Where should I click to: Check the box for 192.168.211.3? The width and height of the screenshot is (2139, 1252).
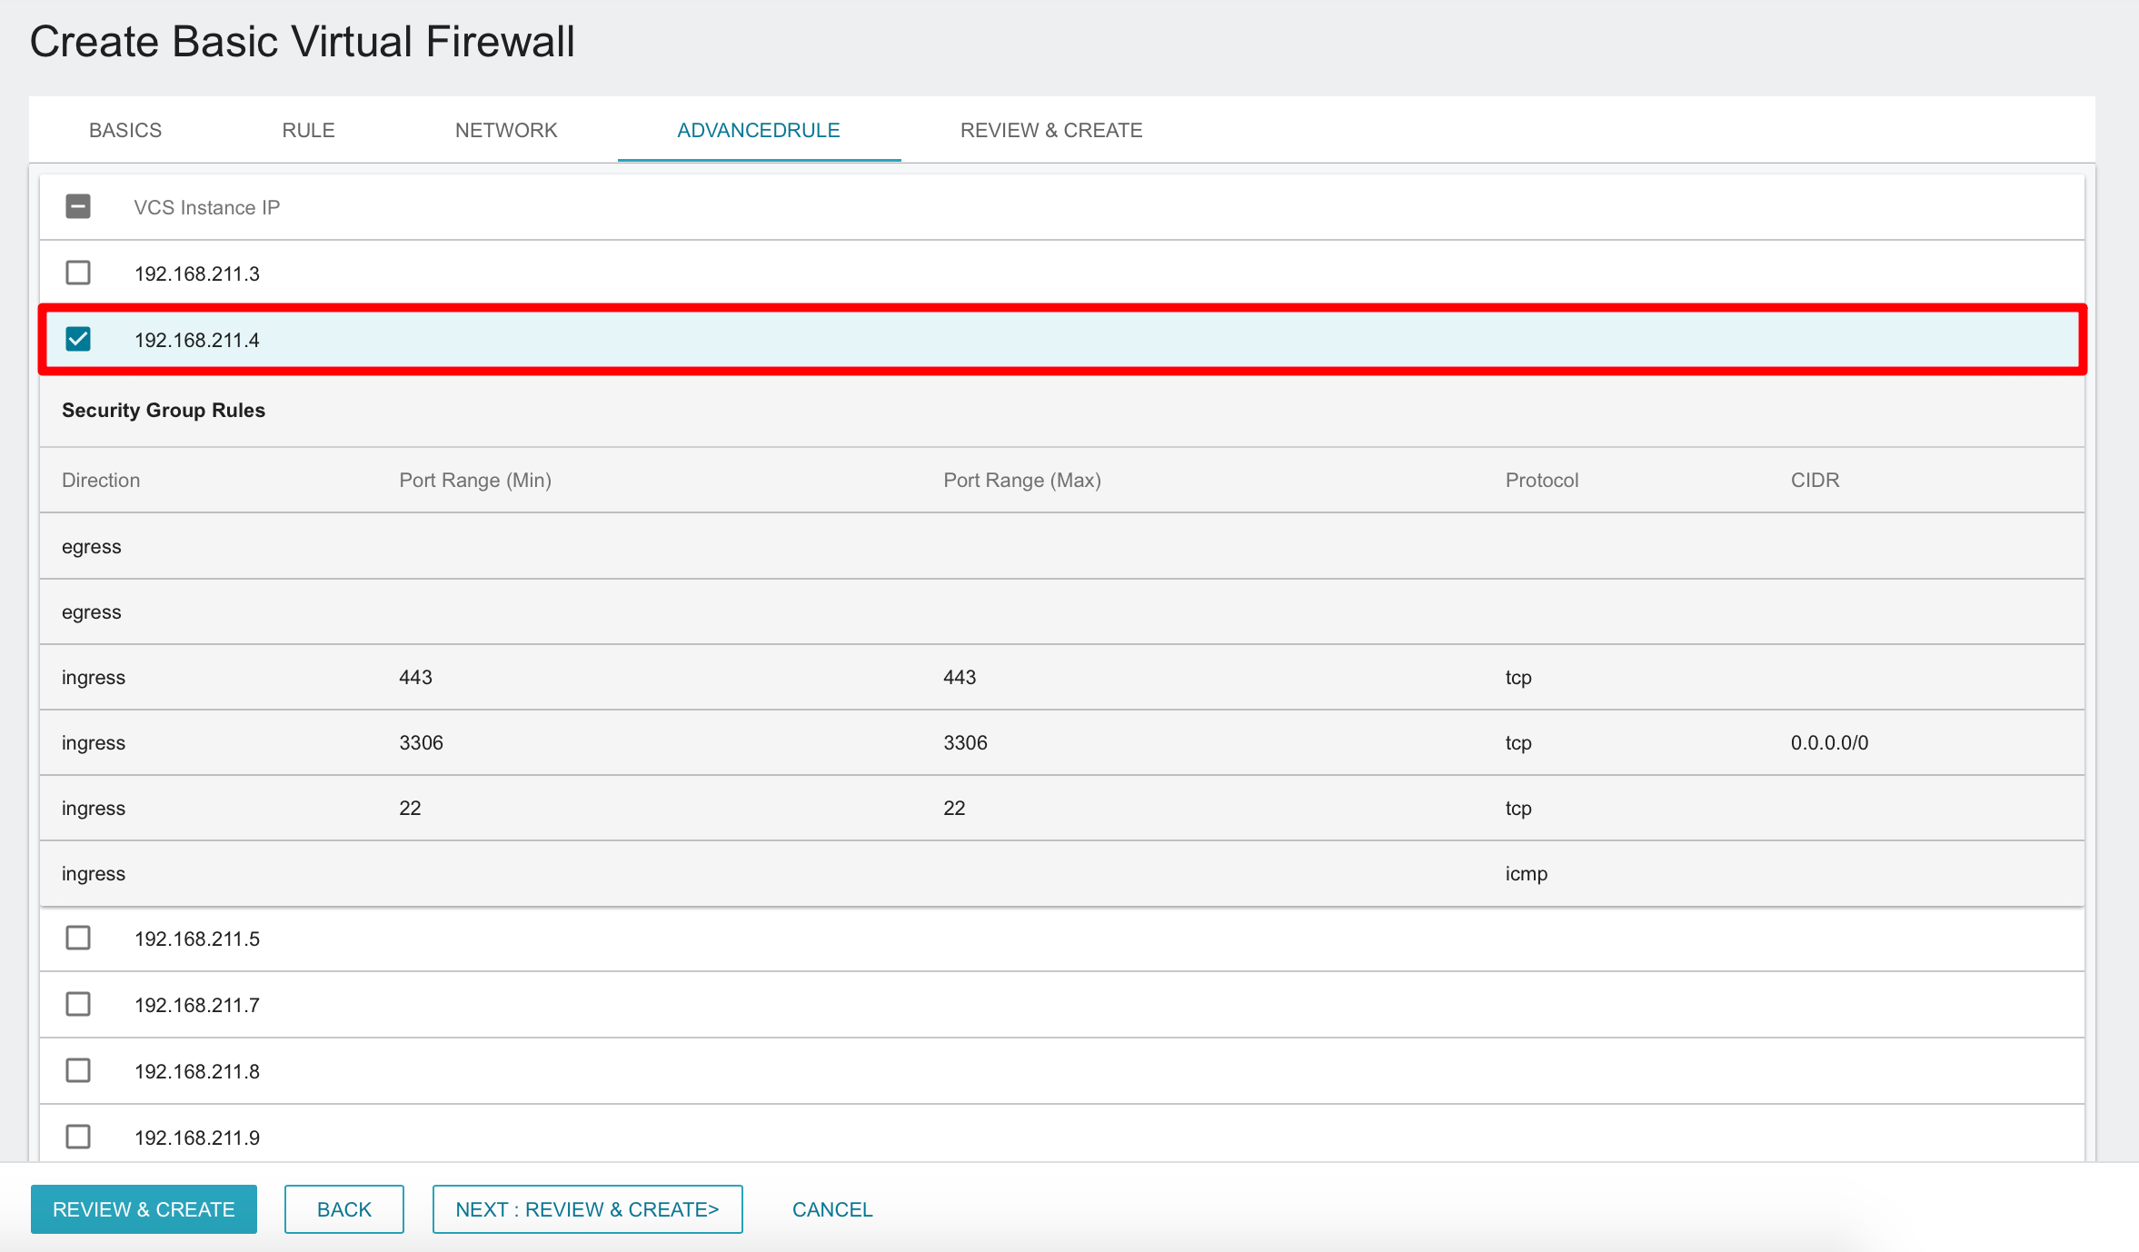coord(78,273)
